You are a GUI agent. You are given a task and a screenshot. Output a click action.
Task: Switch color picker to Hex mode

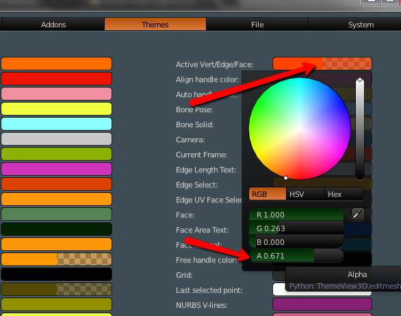[x=344, y=194]
